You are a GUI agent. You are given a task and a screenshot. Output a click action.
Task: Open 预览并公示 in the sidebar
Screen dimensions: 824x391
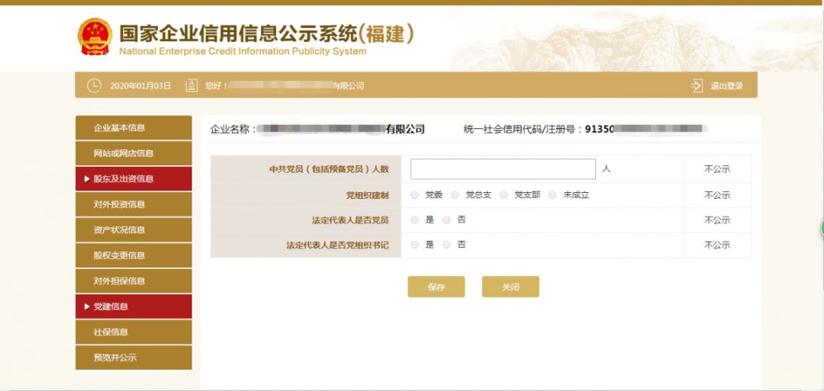(134, 357)
